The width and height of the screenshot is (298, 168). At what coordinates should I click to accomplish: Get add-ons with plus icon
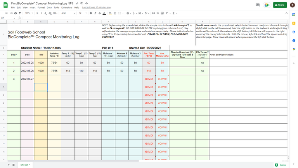[x=294, y=63]
